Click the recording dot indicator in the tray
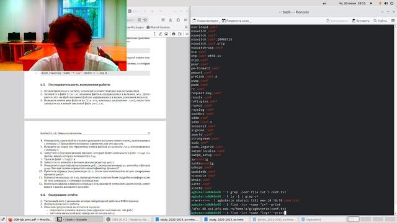The width and height of the screenshot is (397, 223). point(371,3)
